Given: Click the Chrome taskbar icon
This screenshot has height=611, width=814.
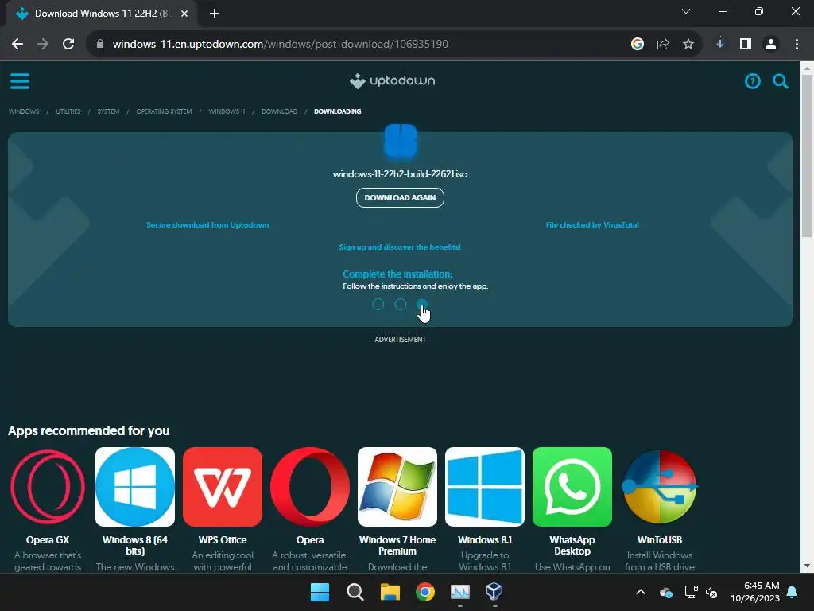Looking at the screenshot, I should (x=425, y=592).
